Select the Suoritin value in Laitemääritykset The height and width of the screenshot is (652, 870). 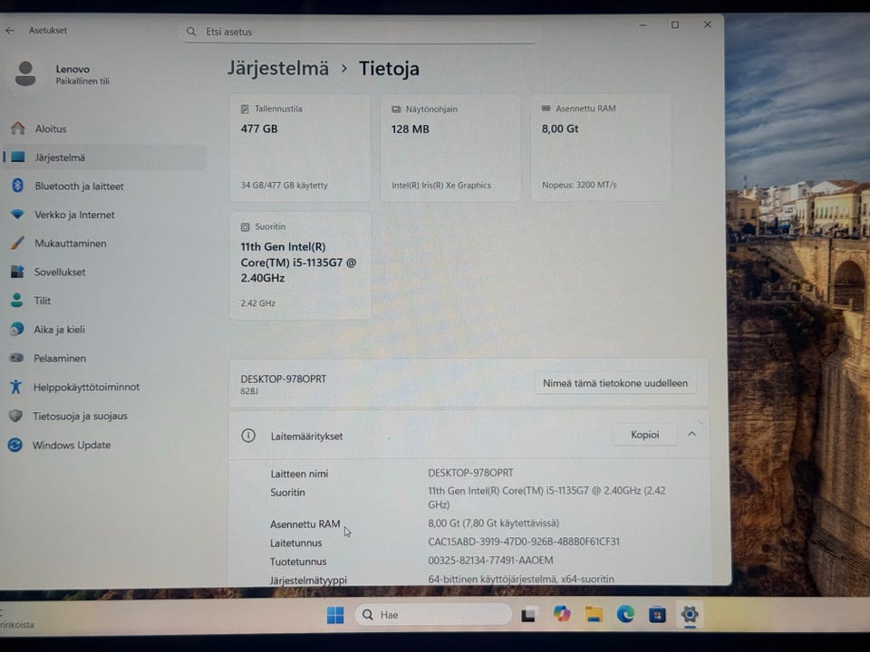pyautogui.click(x=546, y=497)
